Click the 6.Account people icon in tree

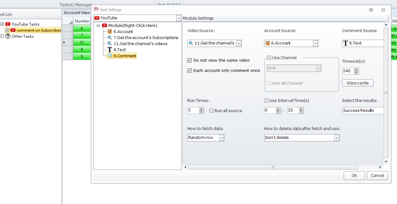110,31
